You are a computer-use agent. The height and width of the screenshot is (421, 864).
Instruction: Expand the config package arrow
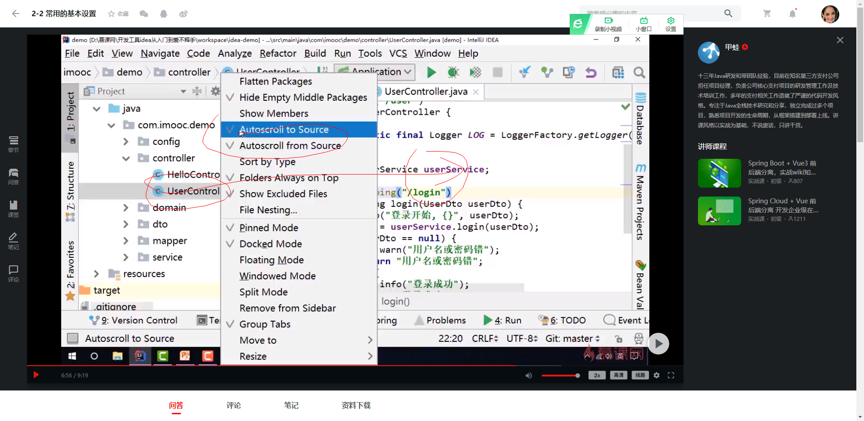(126, 142)
